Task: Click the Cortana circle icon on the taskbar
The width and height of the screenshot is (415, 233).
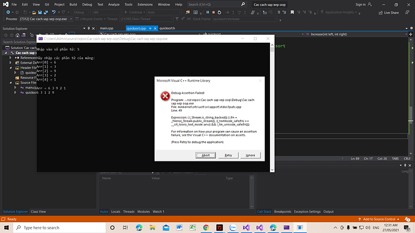Action: click(112, 228)
